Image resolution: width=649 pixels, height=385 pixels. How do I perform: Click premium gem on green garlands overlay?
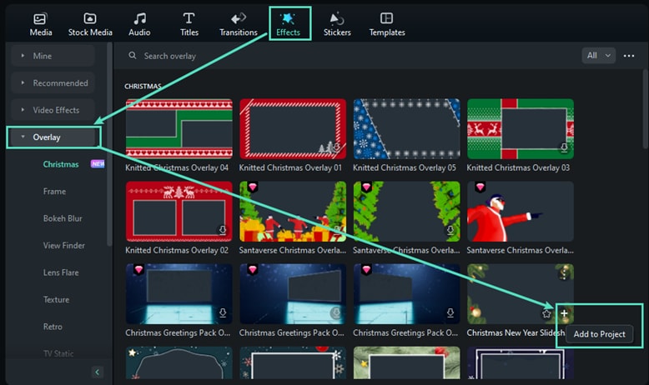366,187
